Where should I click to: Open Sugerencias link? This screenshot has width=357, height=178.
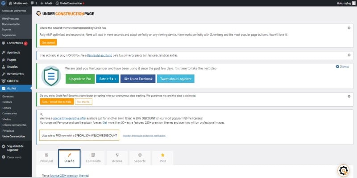(8, 35)
